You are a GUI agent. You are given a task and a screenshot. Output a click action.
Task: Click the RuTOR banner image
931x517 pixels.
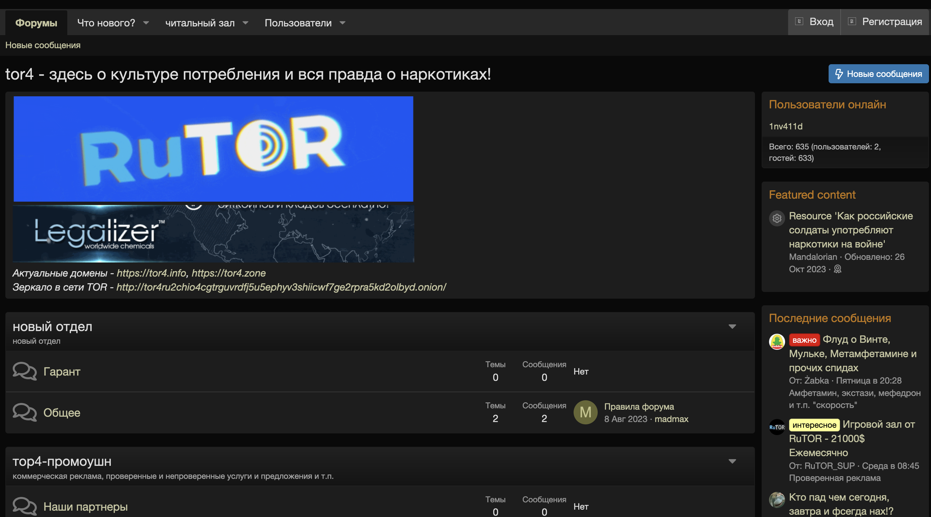(213, 148)
